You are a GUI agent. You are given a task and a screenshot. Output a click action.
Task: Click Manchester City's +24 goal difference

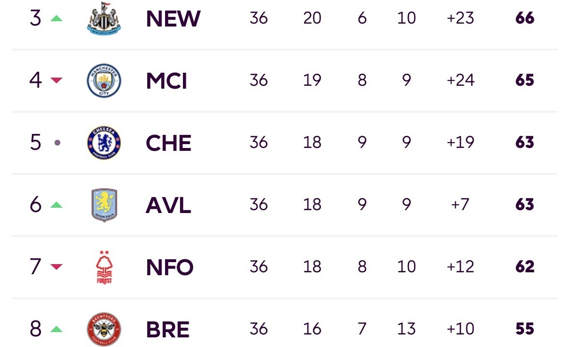tap(460, 80)
